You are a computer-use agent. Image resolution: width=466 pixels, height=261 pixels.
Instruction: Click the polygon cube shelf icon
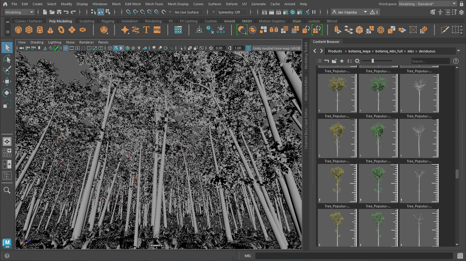tap(29, 30)
